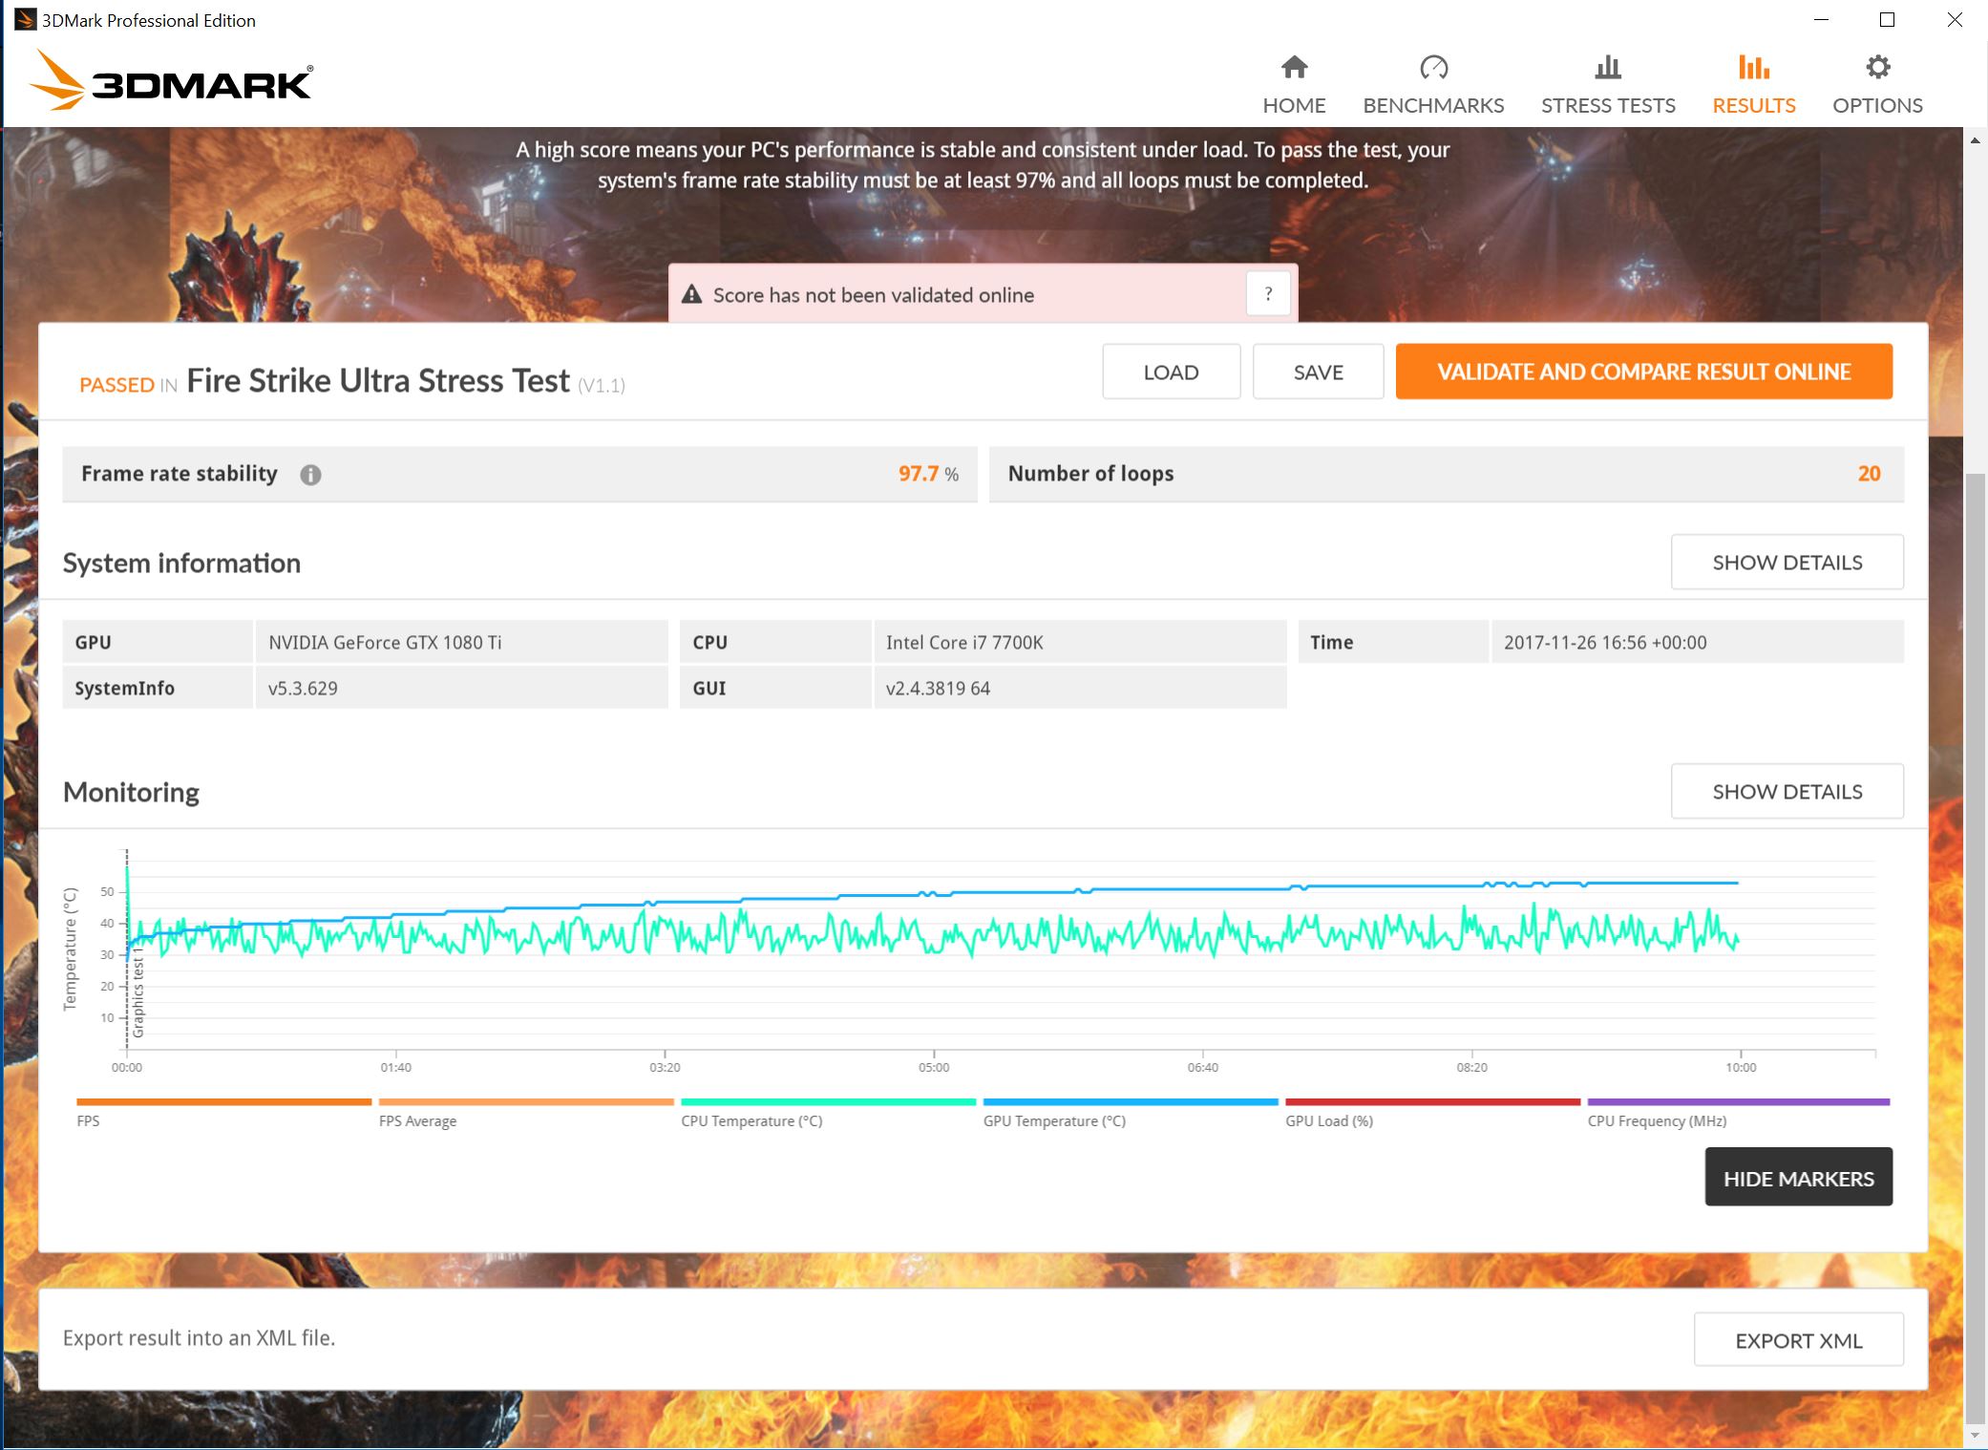Hide markers on the monitoring chart
This screenshot has width=1988, height=1450.
(1798, 1178)
